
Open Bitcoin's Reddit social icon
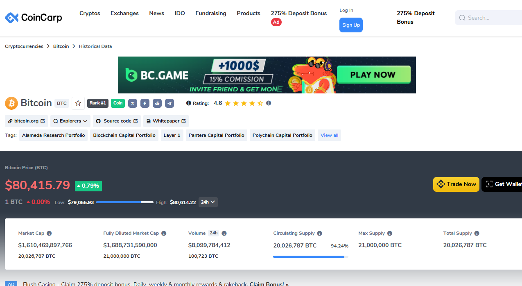pos(157,103)
